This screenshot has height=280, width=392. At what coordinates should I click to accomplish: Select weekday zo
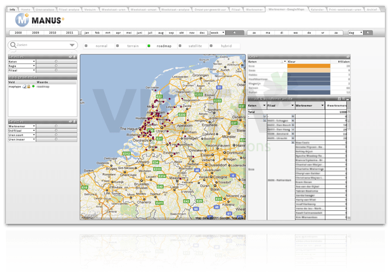(x=254, y=32)
